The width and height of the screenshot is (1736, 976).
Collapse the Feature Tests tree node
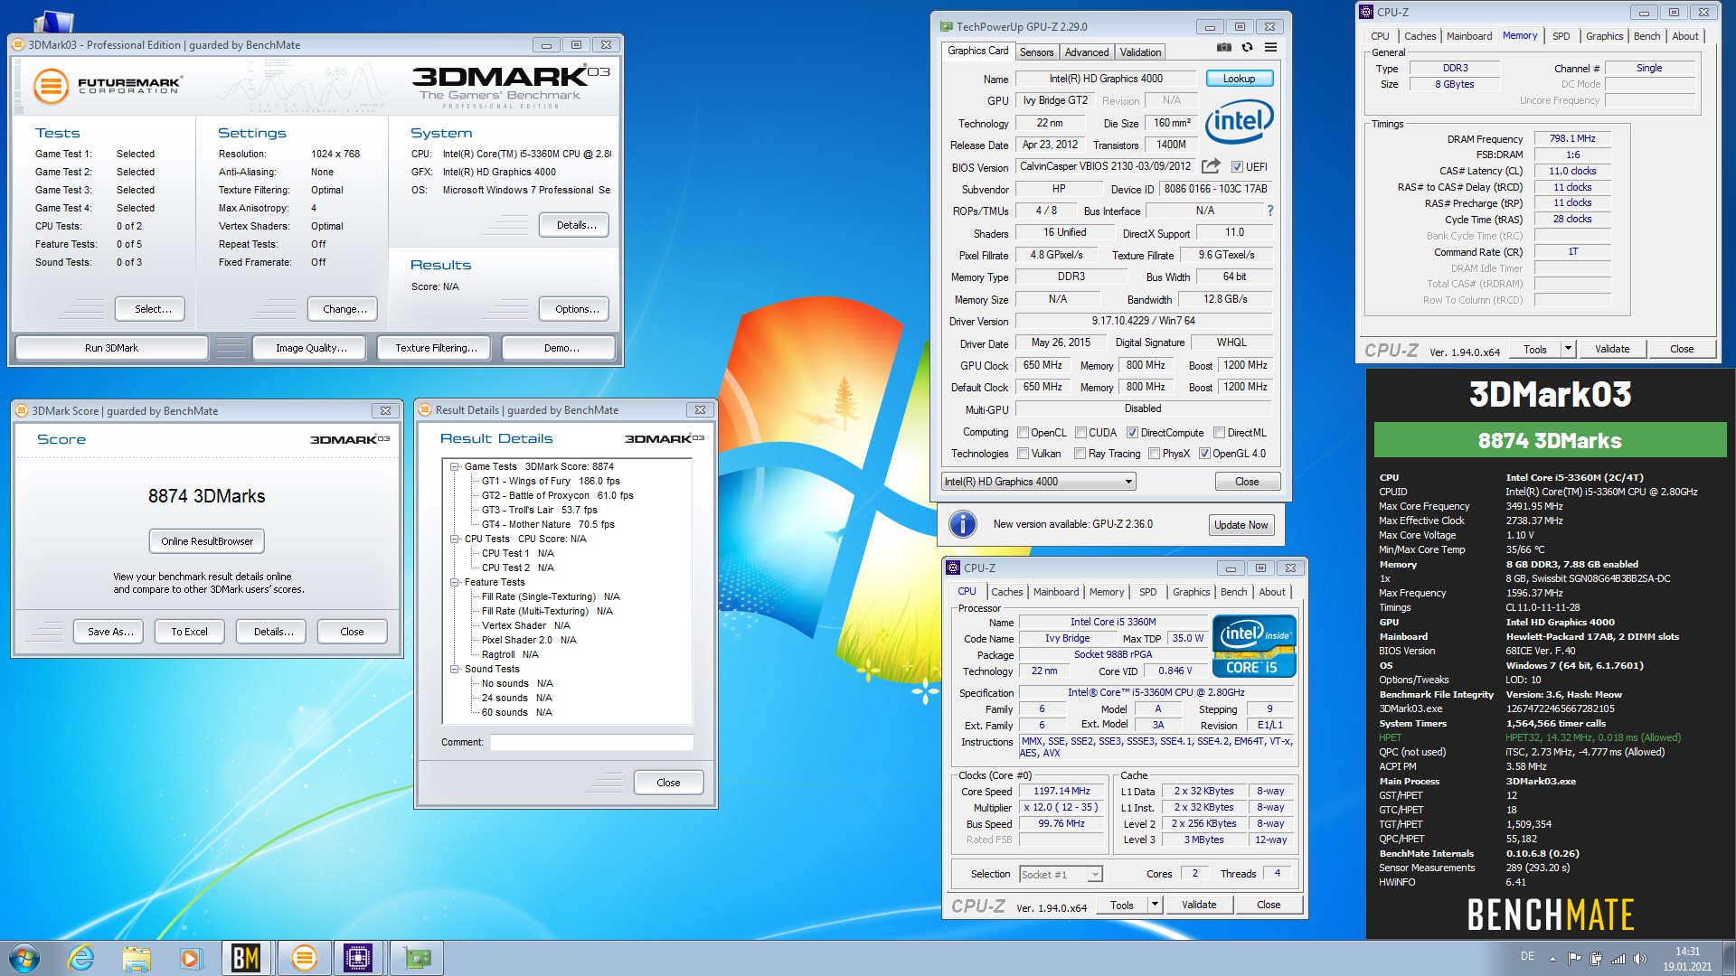[x=455, y=582]
